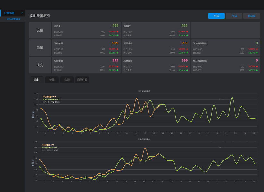264x192 pixels.
Task: Click the 成交单量 card title
Action: click(58, 61)
